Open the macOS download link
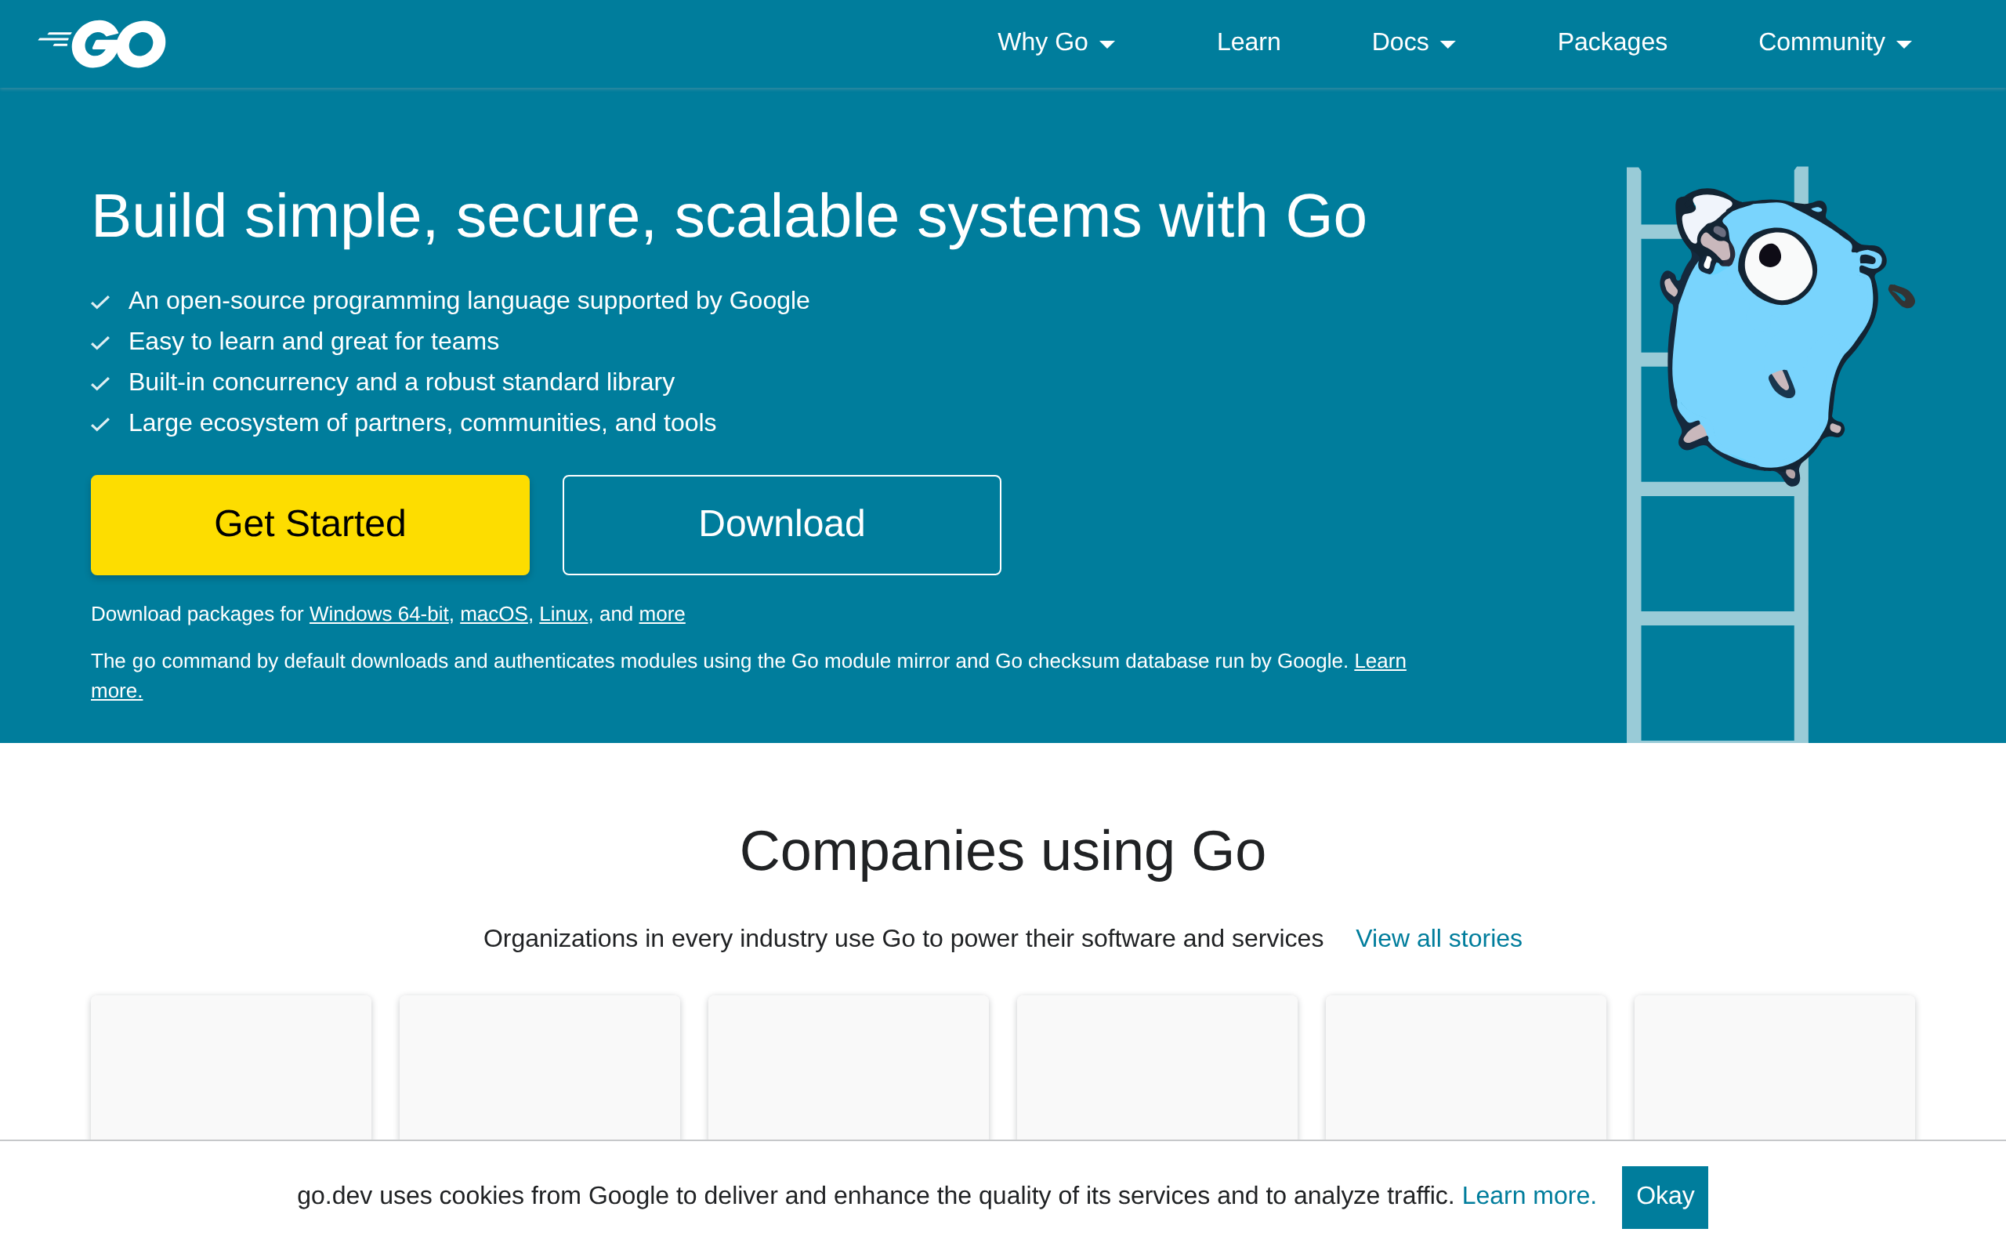The height and width of the screenshot is (1254, 2006). 494,614
